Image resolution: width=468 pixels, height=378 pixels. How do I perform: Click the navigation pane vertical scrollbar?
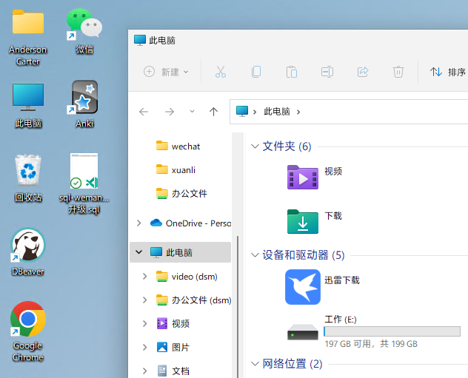pos(238,307)
